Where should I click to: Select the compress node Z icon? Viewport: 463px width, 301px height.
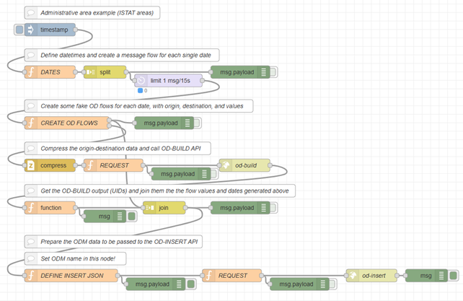click(x=31, y=165)
